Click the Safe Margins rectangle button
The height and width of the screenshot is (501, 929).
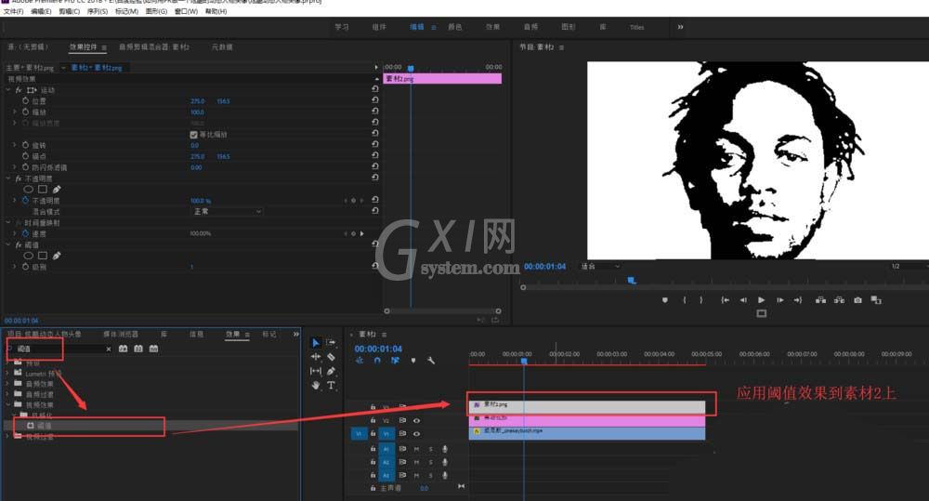point(762,313)
